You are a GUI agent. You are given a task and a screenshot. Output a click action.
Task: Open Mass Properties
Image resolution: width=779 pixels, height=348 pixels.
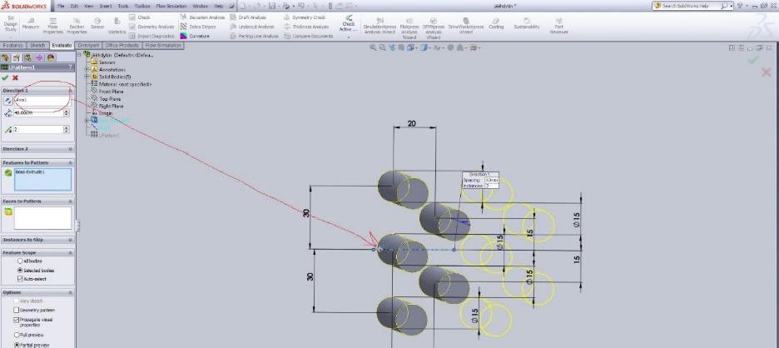tap(52, 26)
